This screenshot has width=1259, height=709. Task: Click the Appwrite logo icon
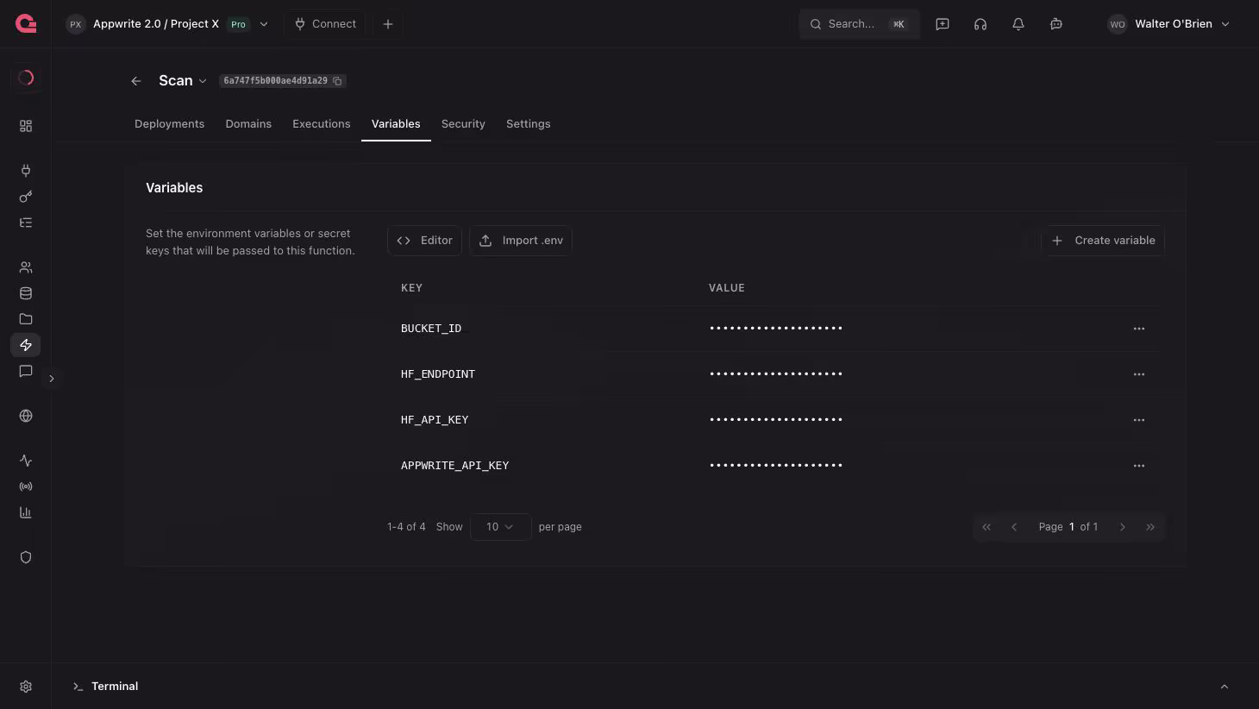coord(26,24)
